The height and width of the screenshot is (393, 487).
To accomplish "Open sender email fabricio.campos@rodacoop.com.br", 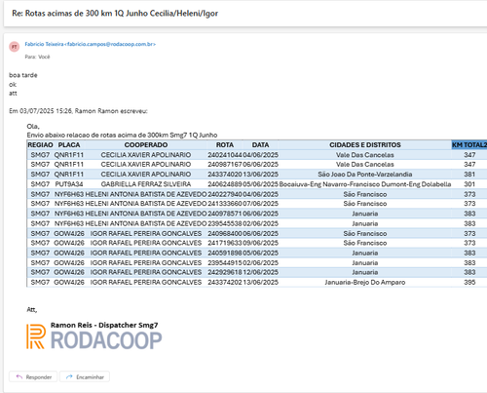I will (x=91, y=44).
